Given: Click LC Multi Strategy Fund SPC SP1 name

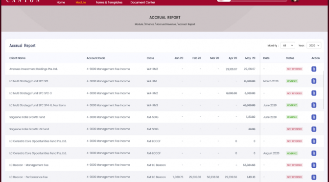Looking at the screenshot, I should pos(28,81).
